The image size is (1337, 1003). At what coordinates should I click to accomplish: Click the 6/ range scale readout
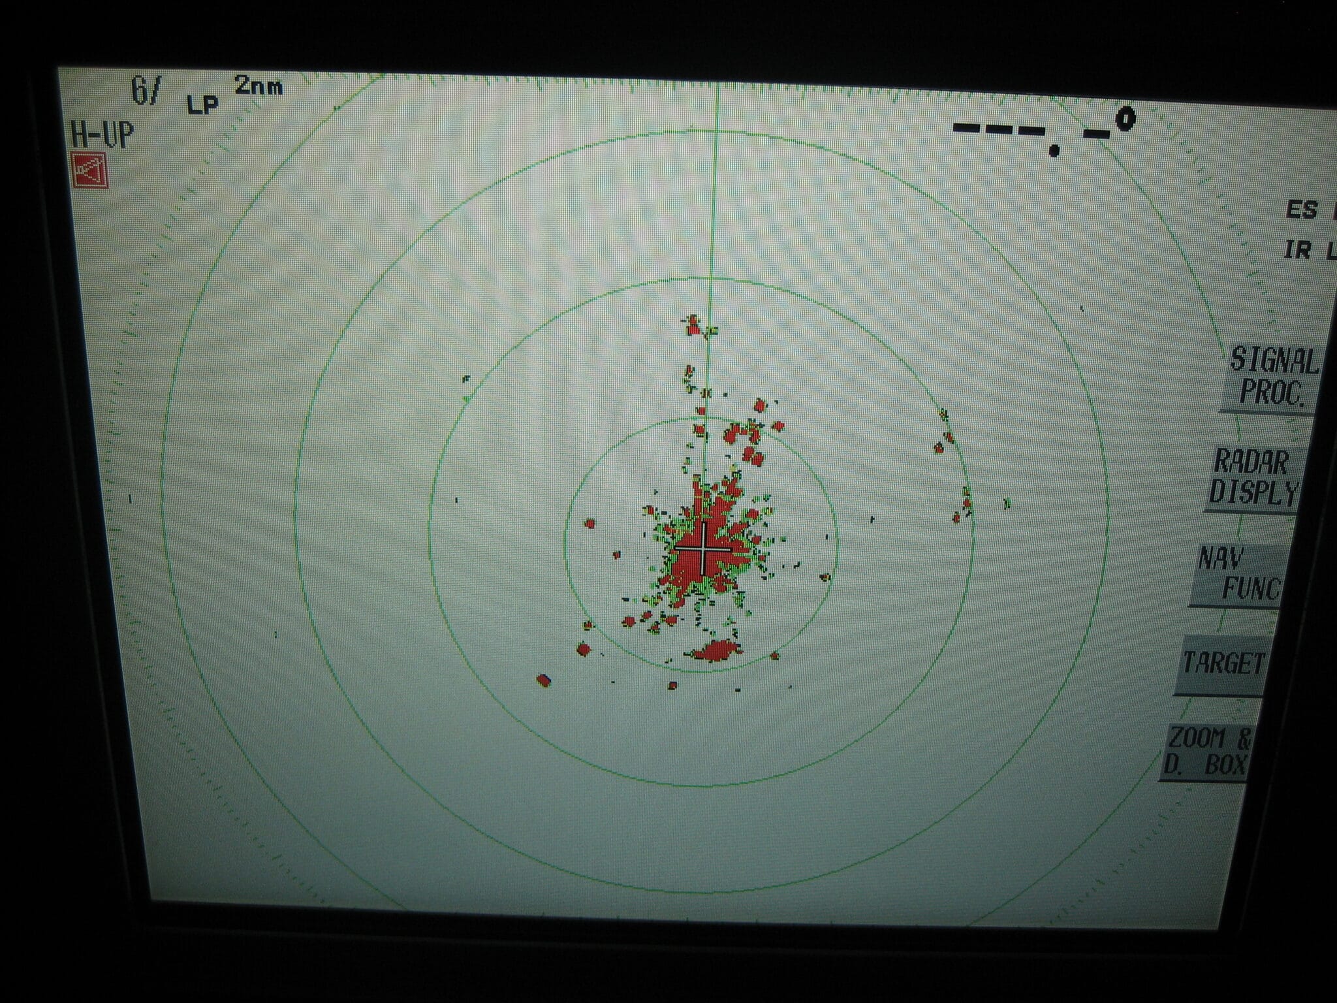(146, 91)
